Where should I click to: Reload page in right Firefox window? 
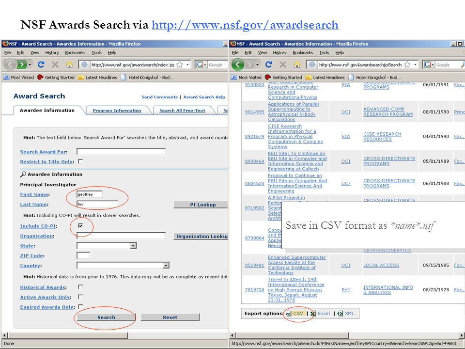pos(269,64)
